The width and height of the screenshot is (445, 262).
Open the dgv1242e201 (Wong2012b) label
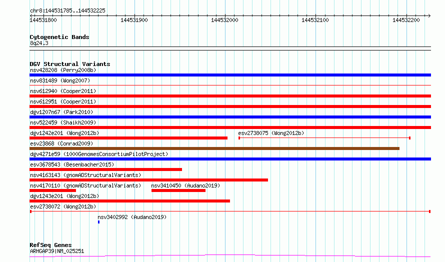(64, 133)
